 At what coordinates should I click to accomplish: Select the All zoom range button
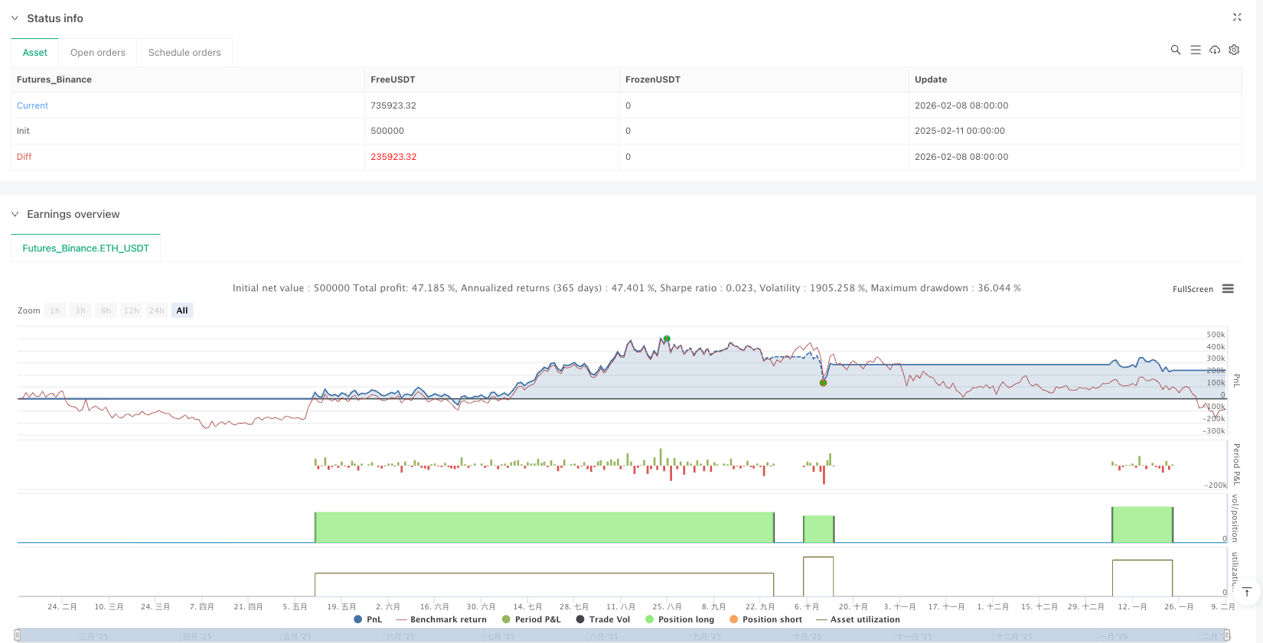(182, 310)
